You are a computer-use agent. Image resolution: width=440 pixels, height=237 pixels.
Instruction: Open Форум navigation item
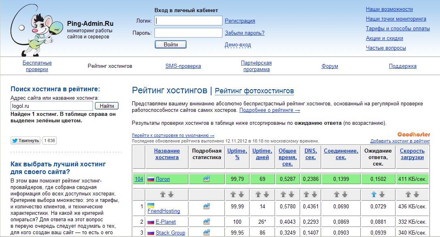(330, 66)
